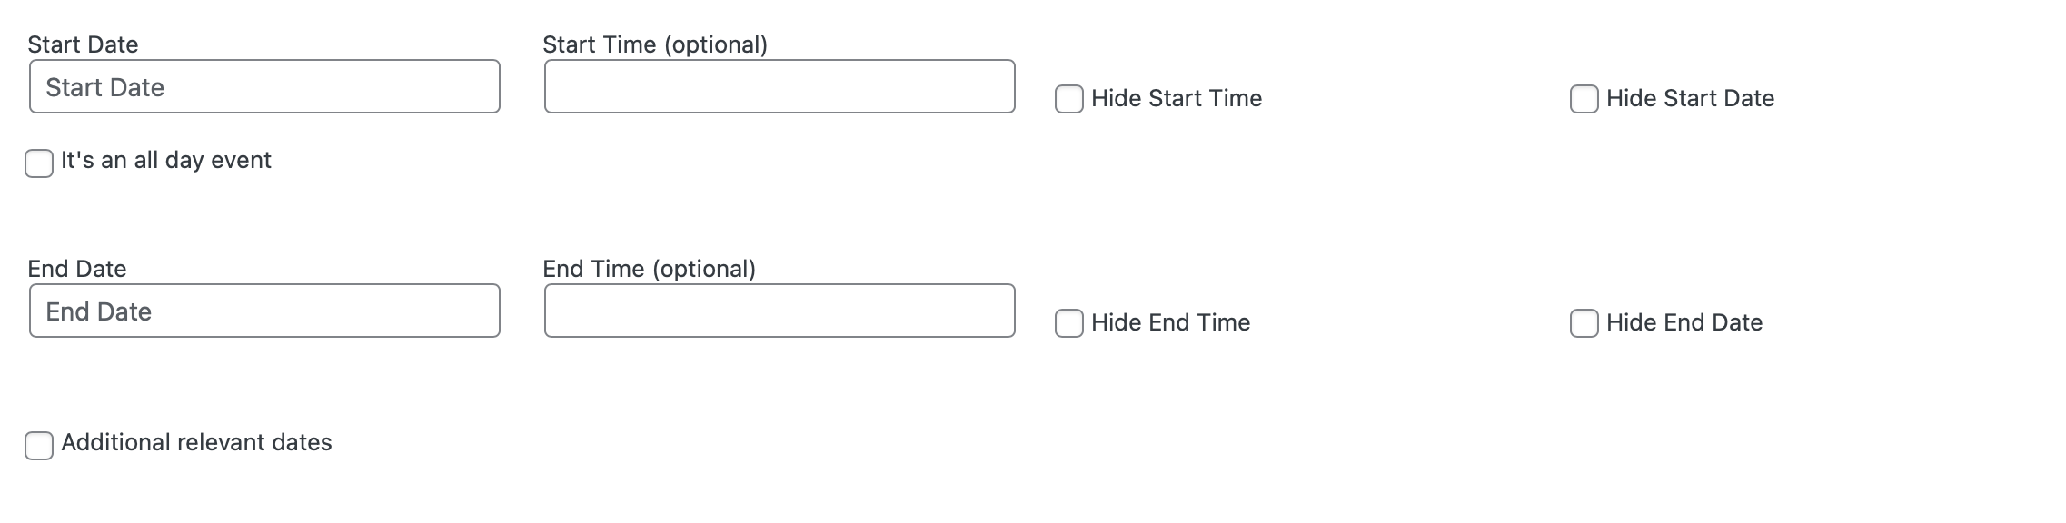Click the "Hide End Date" label text
2066x523 pixels.
point(1684,322)
